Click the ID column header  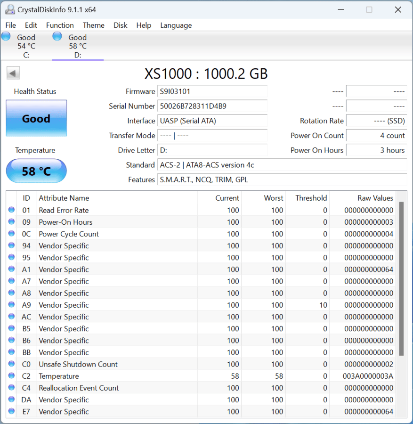pyautogui.click(x=26, y=198)
